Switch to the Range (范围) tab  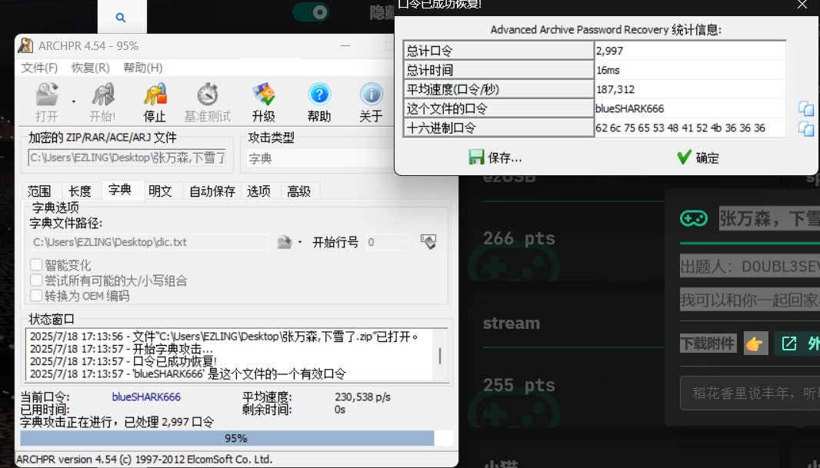pyautogui.click(x=39, y=191)
